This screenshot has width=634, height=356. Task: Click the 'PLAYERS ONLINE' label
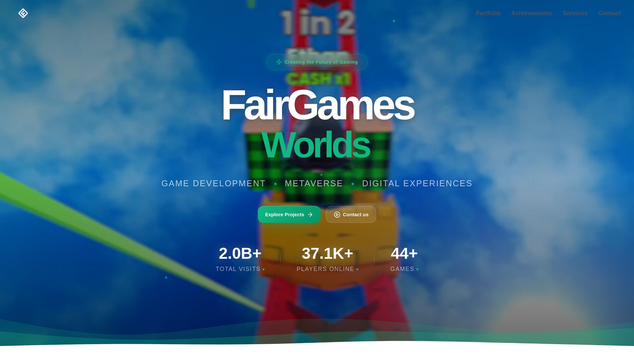click(325, 269)
